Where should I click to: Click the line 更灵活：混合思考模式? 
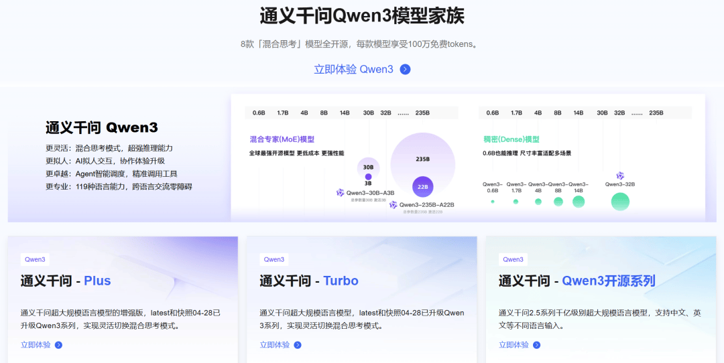click(x=109, y=148)
